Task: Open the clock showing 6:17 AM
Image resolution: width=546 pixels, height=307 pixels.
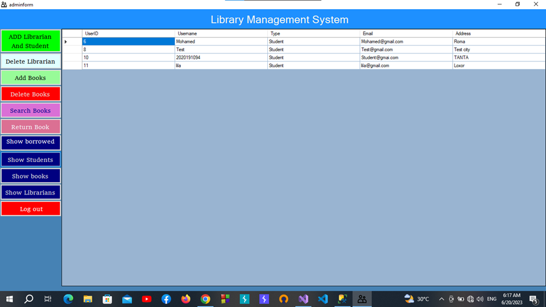Action: 512,299
